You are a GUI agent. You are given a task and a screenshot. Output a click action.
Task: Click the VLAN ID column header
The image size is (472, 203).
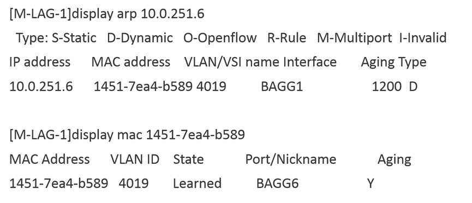(135, 159)
